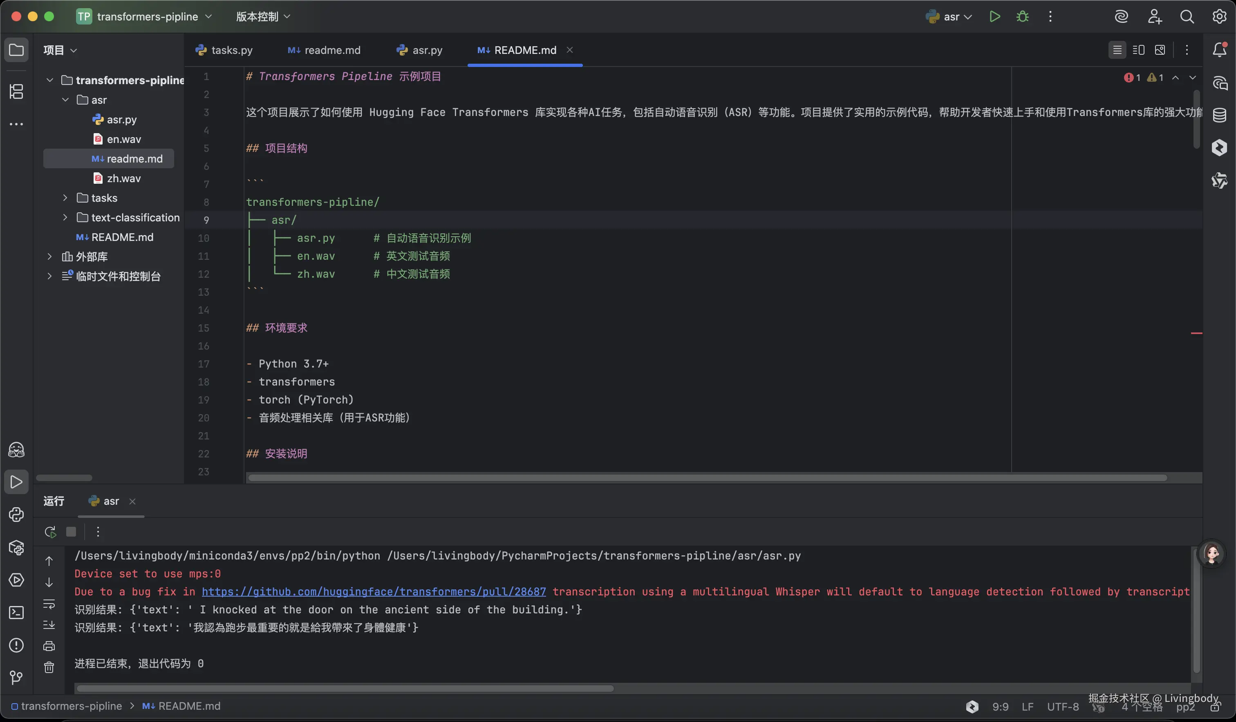Expand the 外部库 node
Viewport: 1236px width, 722px height.
pyautogui.click(x=49, y=256)
